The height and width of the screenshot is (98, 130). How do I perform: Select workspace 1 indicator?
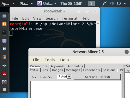(x=91, y=4)
